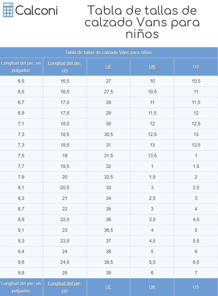Click the blue table caption bar above headers
218x296 pixels.
pyautogui.click(x=109, y=52)
